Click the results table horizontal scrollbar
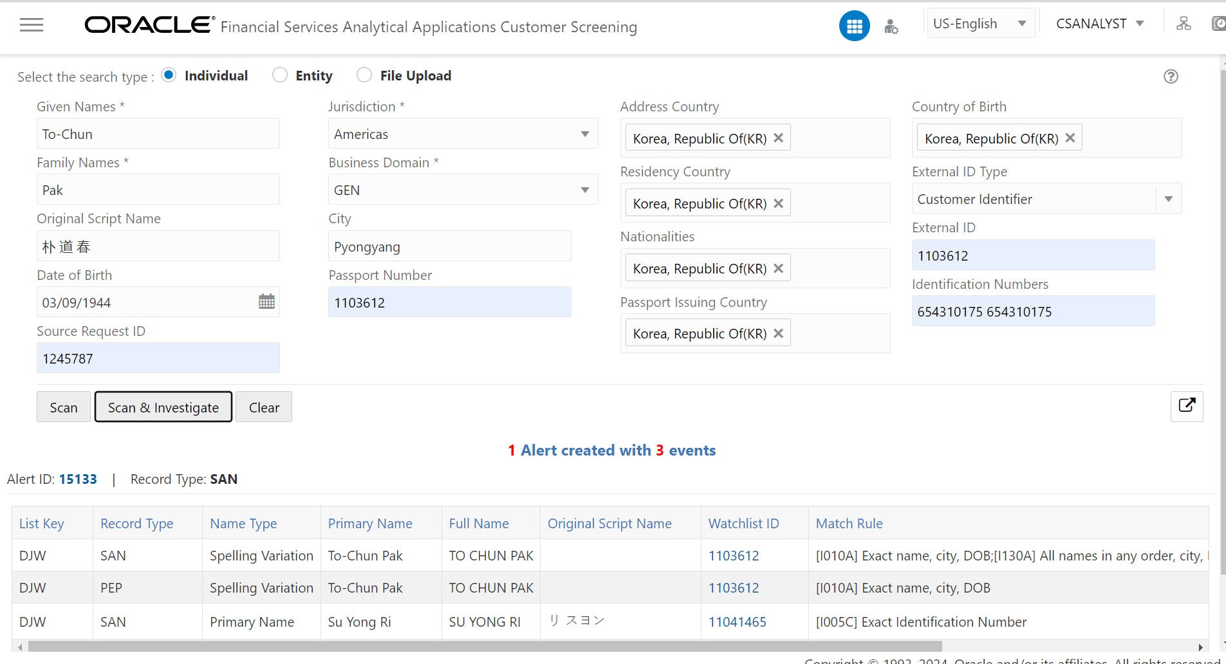 click(x=485, y=647)
